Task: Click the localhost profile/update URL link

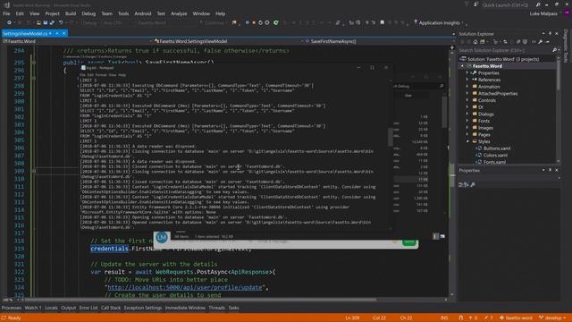Action: tap(185, 287)
